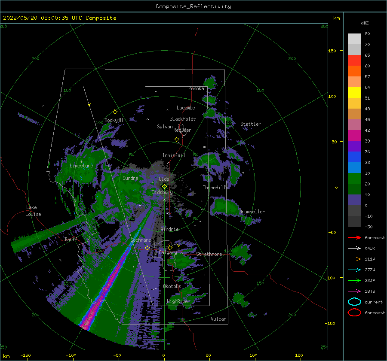
Task: Click the 'dBZ' legend heading
Action: click(x=365, y=23)
